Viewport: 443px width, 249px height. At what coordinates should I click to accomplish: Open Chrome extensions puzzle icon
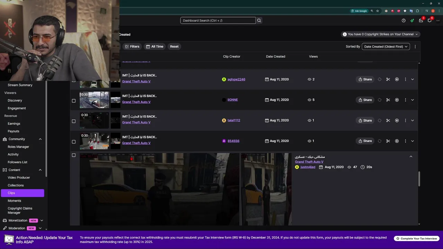tap(417, 11)
